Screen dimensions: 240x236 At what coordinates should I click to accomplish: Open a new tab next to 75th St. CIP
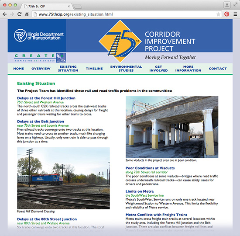click(77, 7)
